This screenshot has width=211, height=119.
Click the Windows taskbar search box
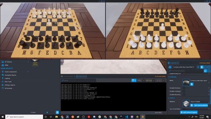point(24,117)
